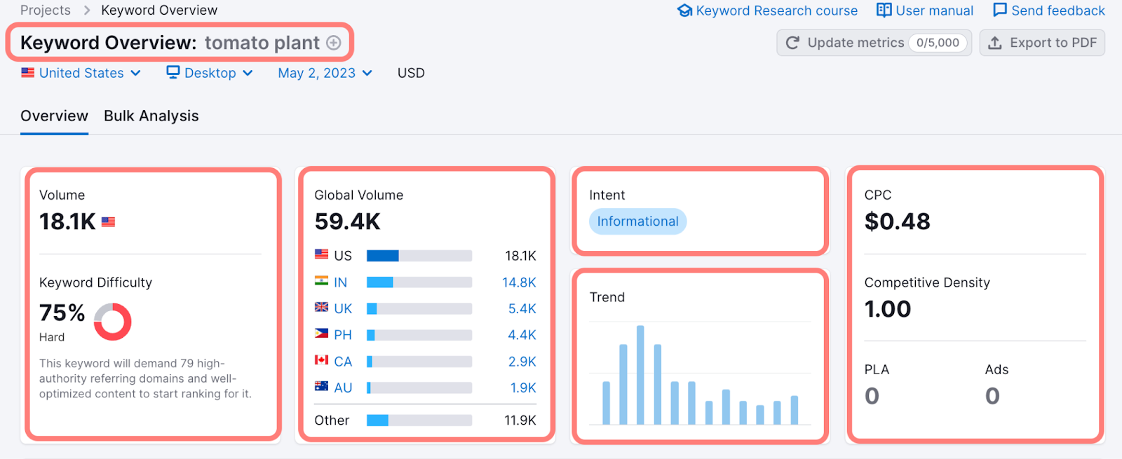Click the refresh icon in Update metrics

tap(792, 43)
